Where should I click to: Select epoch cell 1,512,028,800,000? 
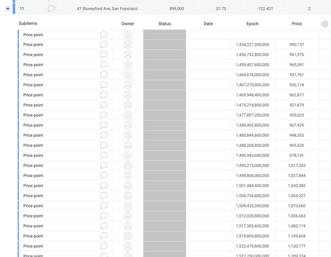click(x=252, y=216)
